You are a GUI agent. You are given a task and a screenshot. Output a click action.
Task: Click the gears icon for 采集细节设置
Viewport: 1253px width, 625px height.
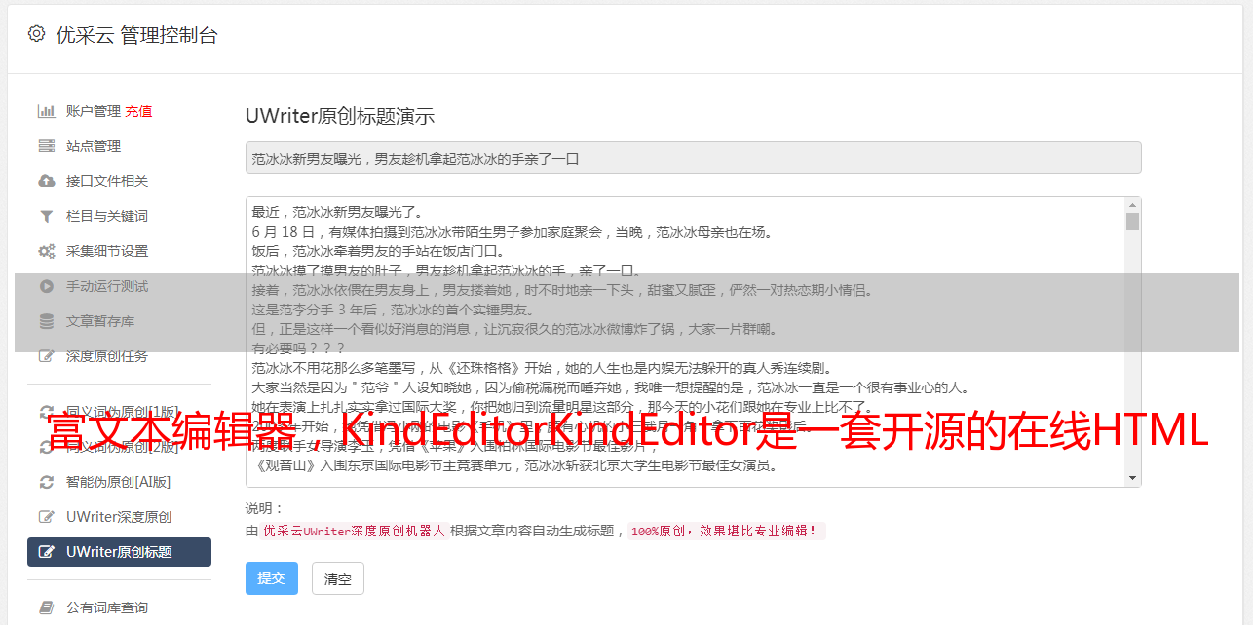click(x=46, y=251)
